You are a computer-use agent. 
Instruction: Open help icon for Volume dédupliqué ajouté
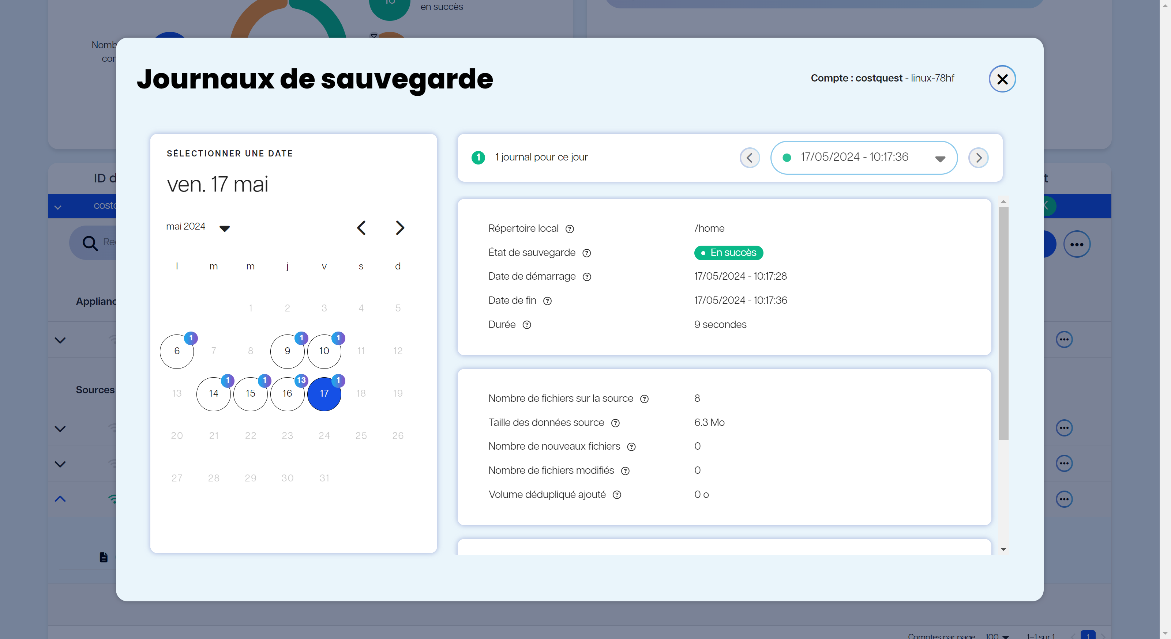(617, 495)
